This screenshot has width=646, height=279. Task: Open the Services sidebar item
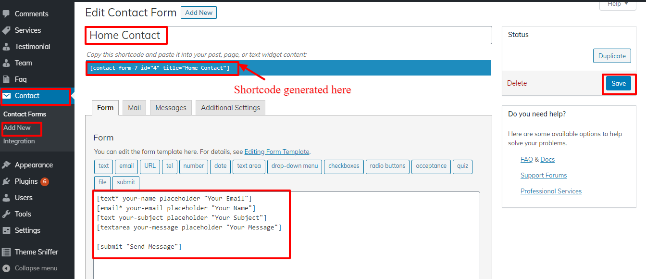point(27,30)
